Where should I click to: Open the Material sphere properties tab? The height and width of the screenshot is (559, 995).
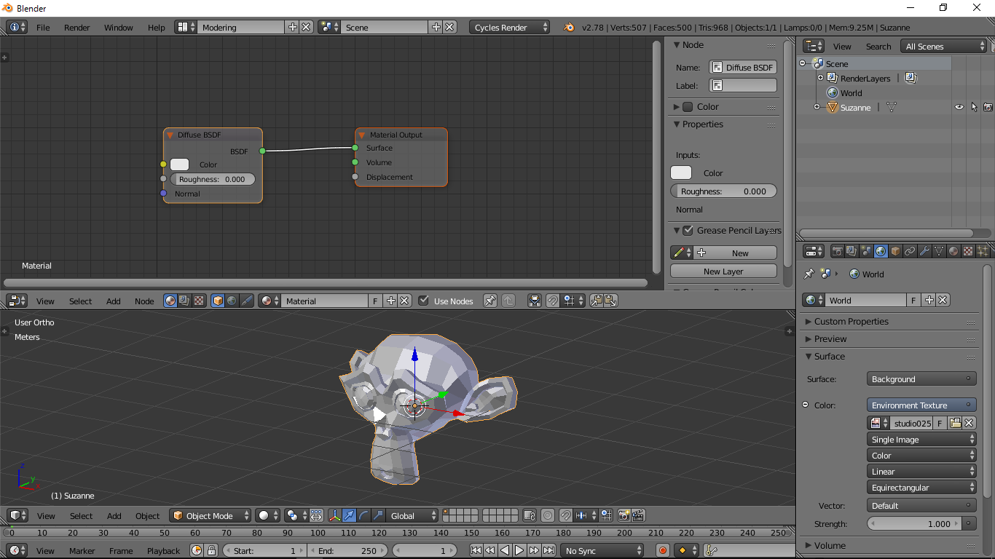tap(953, 251)
